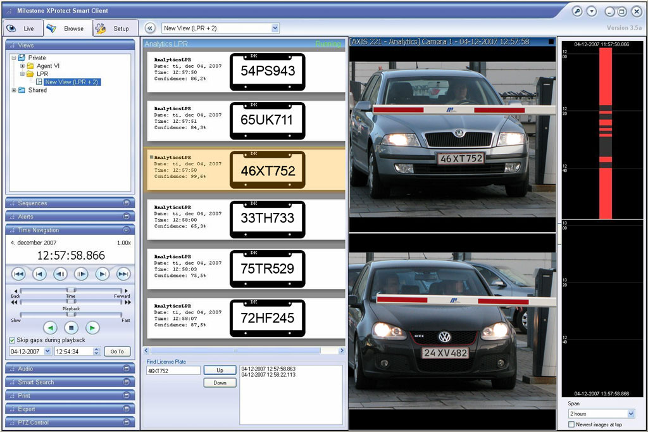
Task: Jump to first sequence button
Action: pos(18,274)
